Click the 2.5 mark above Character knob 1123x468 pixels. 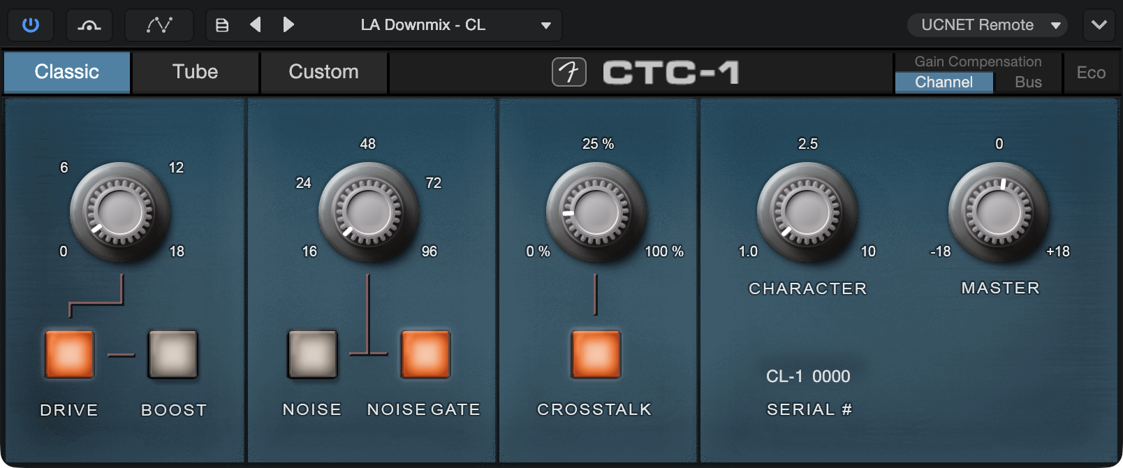808,144
